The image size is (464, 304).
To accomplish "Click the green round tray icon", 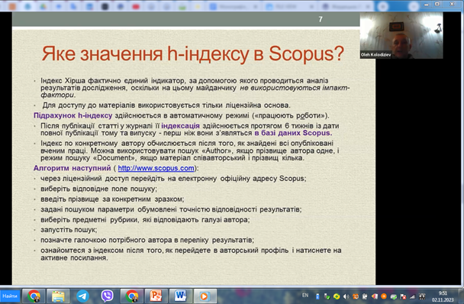I will pyautogui.click(x=337, y=296).
